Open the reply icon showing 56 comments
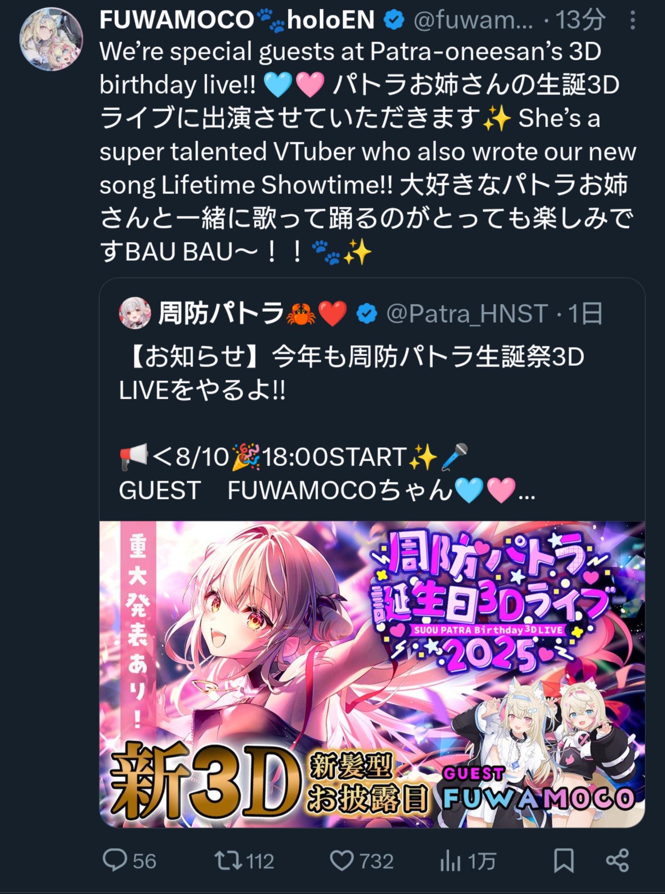 pyautogui.click(x=115, y=860)
